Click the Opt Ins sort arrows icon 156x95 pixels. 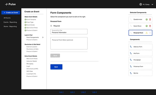131,73
